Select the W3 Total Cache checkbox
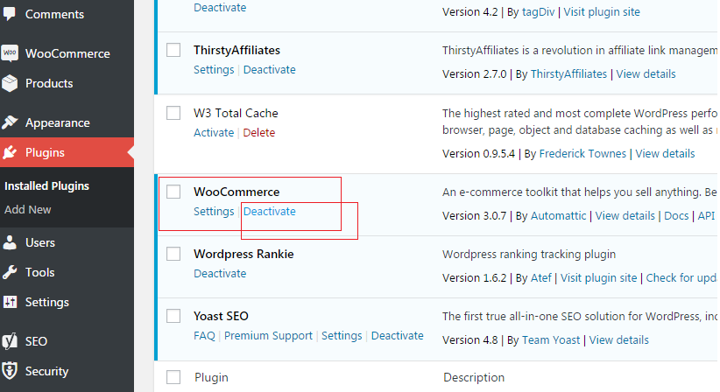Image resolution: width=720 pixels, height=392 pixels. point(173,113)
